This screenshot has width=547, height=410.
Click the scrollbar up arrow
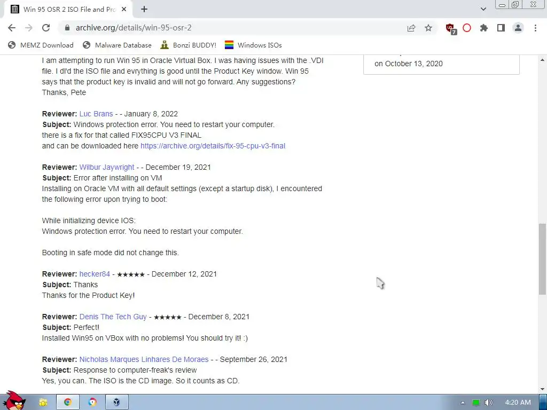point(542,60)
